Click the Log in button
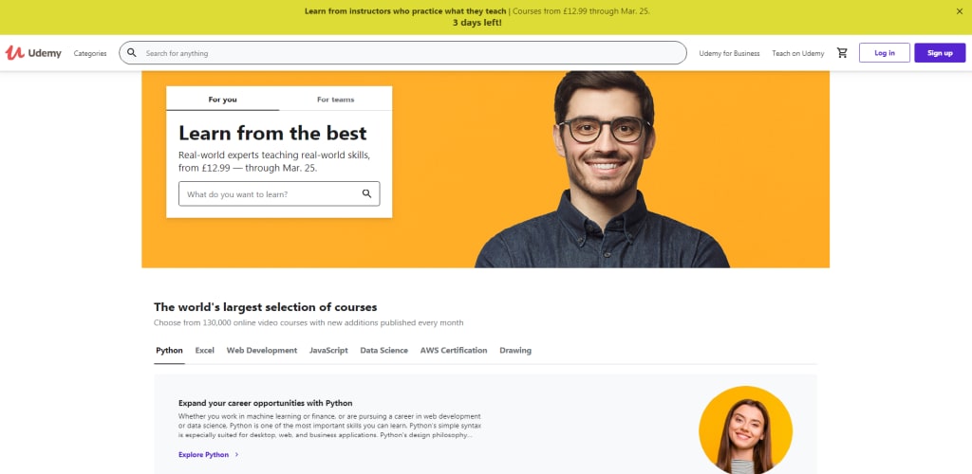972x474 pixels. 885,52
